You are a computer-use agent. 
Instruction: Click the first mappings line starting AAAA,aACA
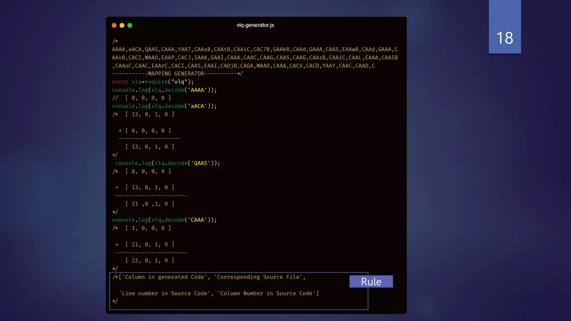point(255,49)
